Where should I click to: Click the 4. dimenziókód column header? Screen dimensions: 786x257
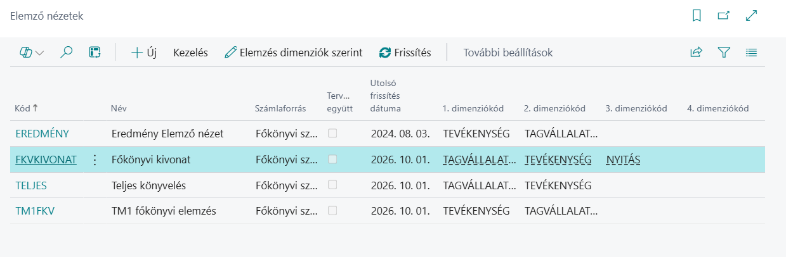pyautogui.click(x=718, y=108)
